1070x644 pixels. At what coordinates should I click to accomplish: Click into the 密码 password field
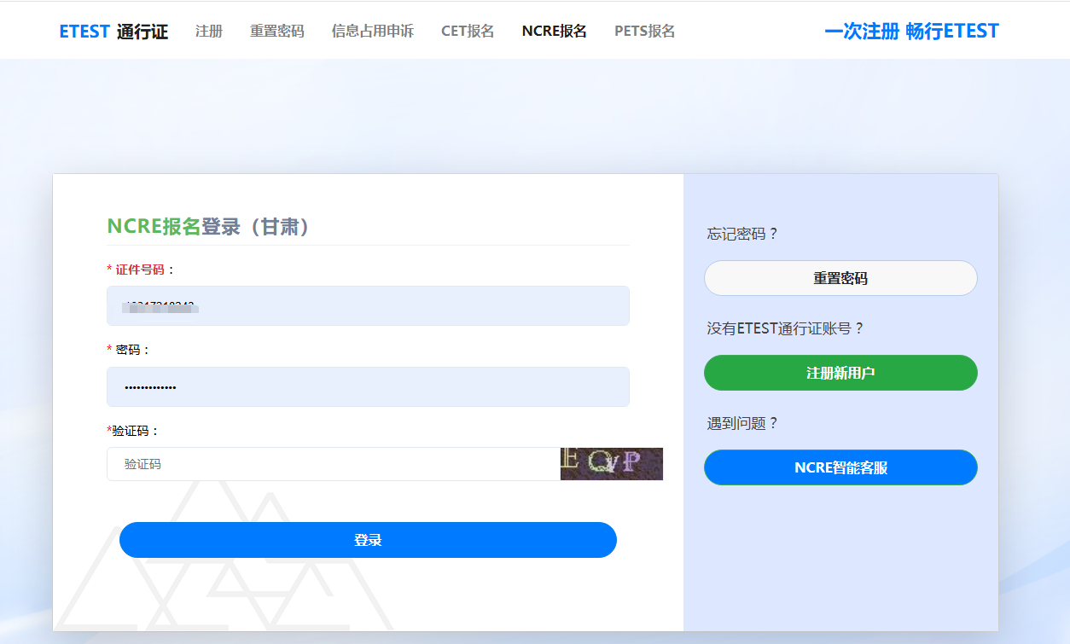[x=368, y=387]
